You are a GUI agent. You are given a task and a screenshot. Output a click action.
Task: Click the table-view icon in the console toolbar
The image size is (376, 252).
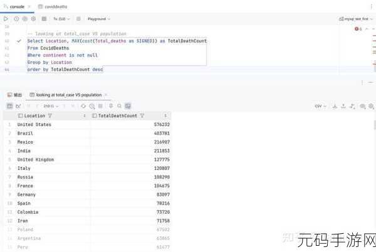pyautogui.click(x=44, y=19)
